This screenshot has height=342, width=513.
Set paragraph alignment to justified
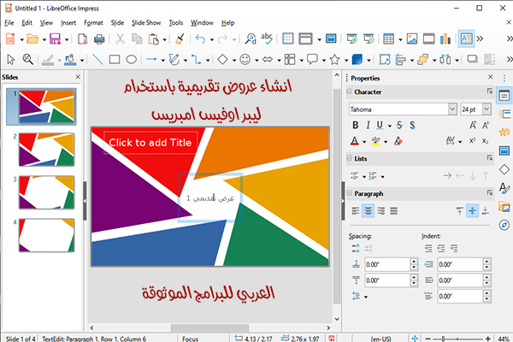pyautogui.click(x=393, y=211)
